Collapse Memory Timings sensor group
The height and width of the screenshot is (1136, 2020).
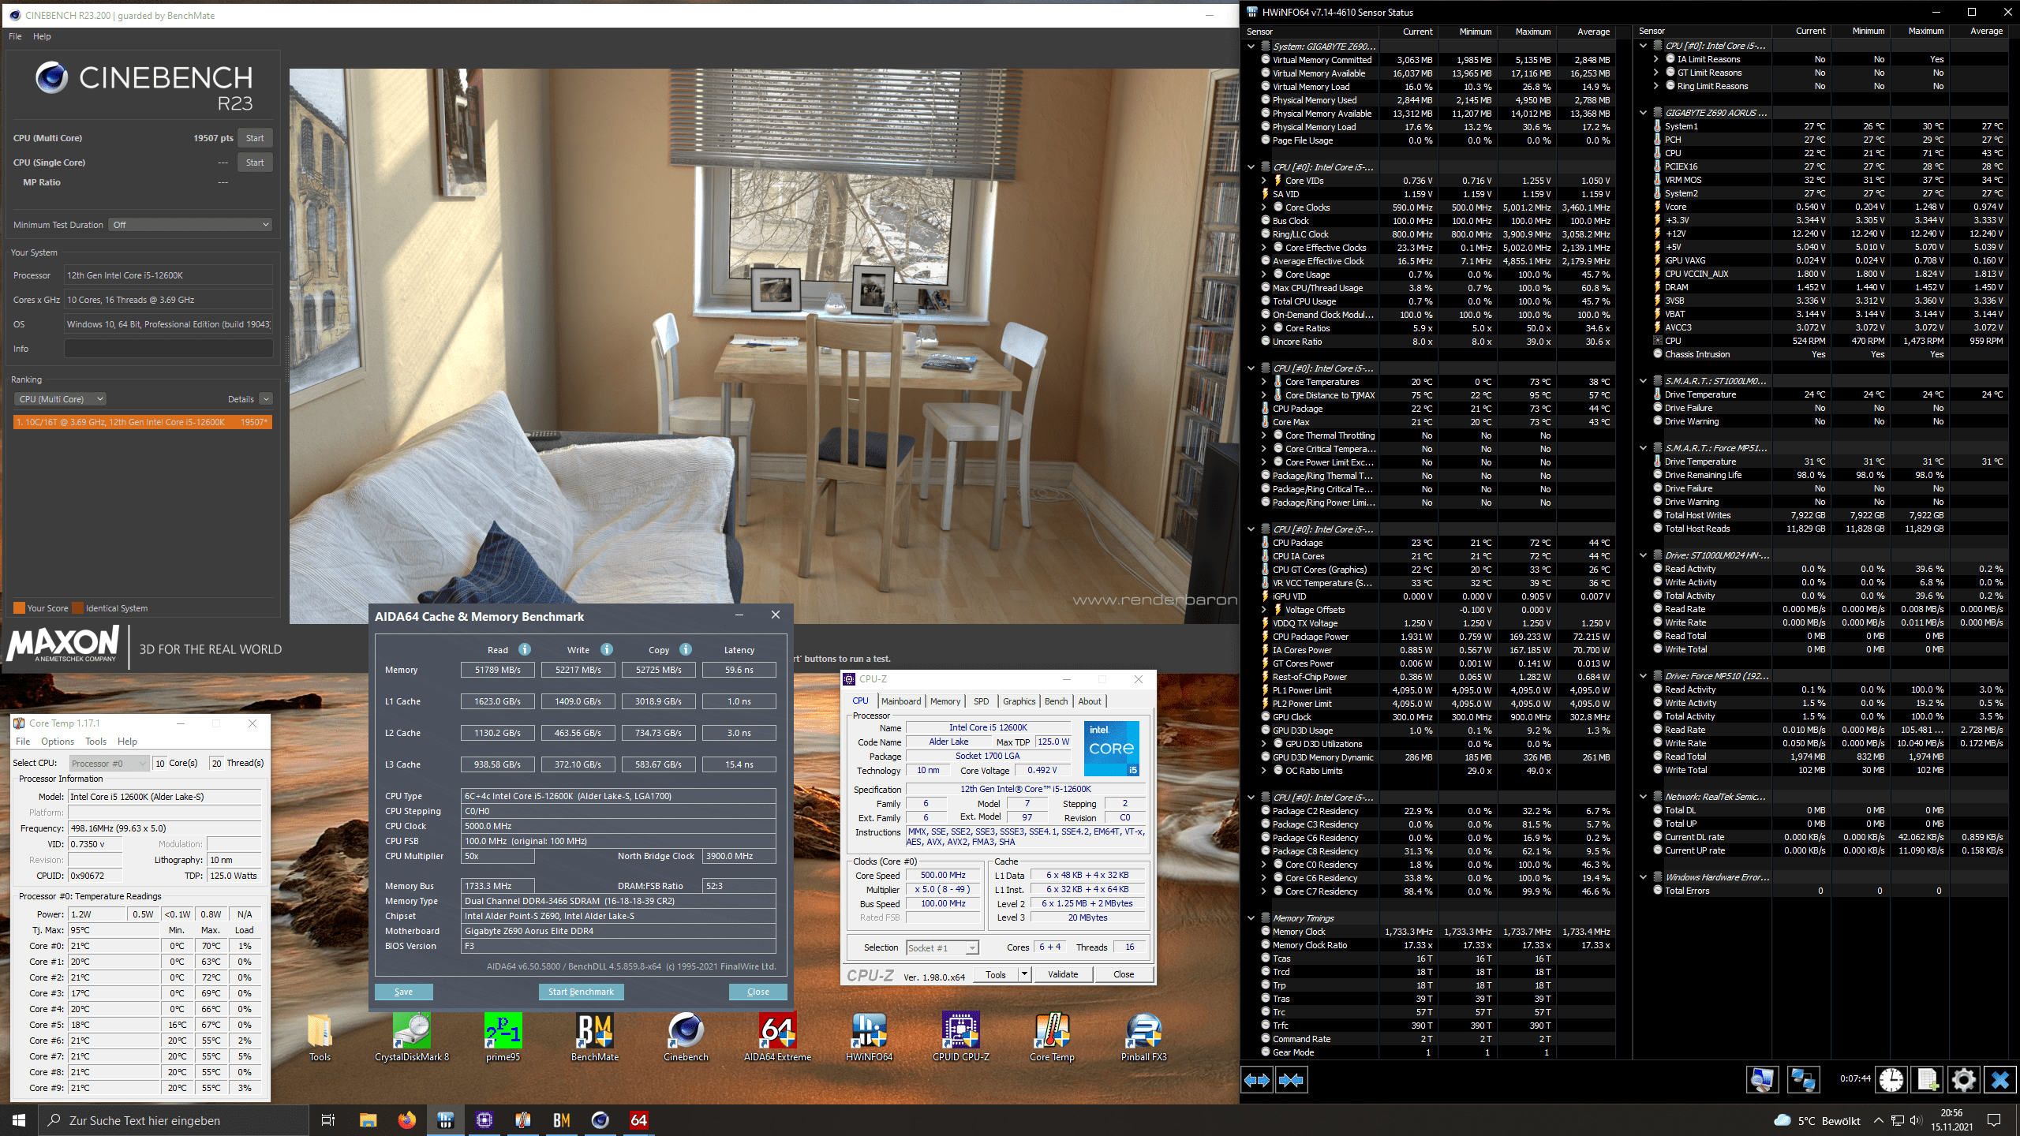1251,918
